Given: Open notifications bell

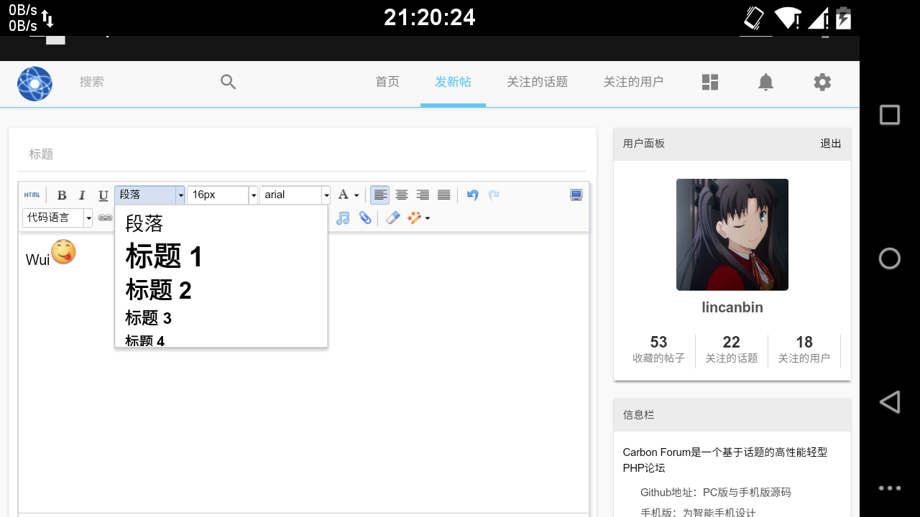Looking at the screenshot, I should (x=766, y=82).
